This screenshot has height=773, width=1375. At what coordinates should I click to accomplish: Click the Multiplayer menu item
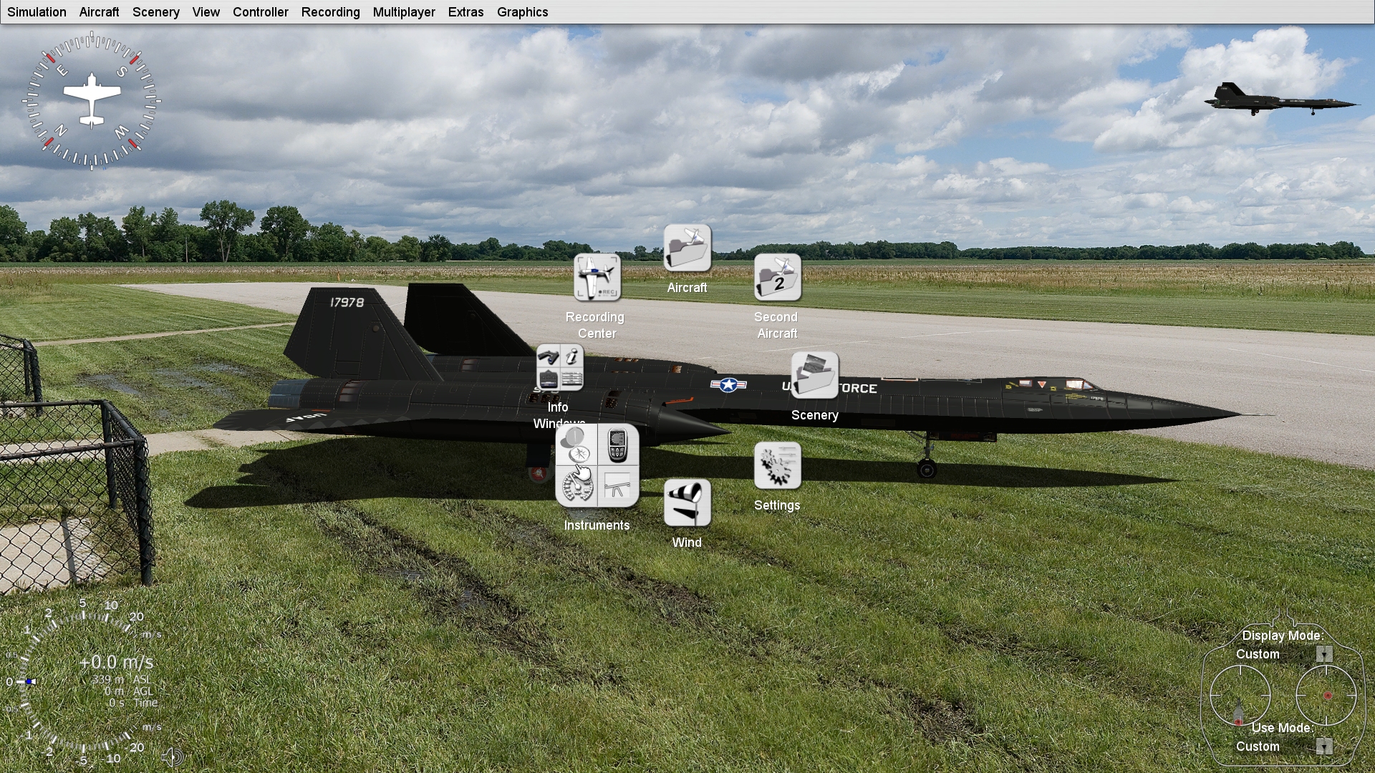403,11
